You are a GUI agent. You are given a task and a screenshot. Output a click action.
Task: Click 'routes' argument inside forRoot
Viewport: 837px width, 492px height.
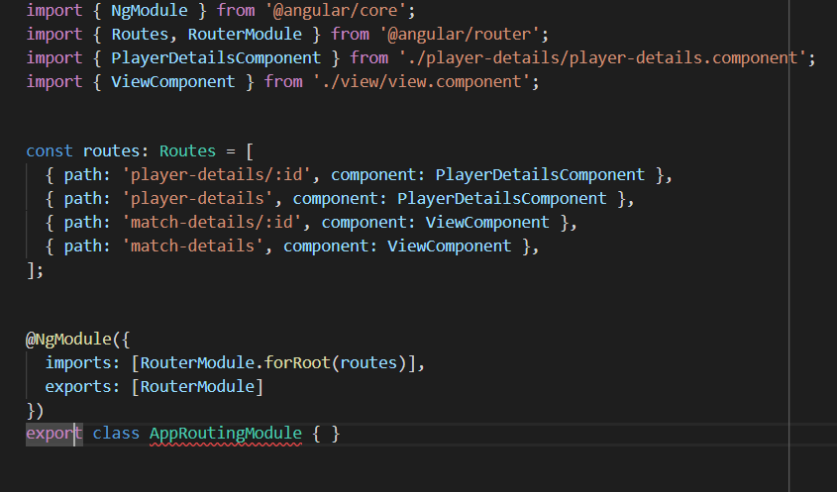click(368, 363)
